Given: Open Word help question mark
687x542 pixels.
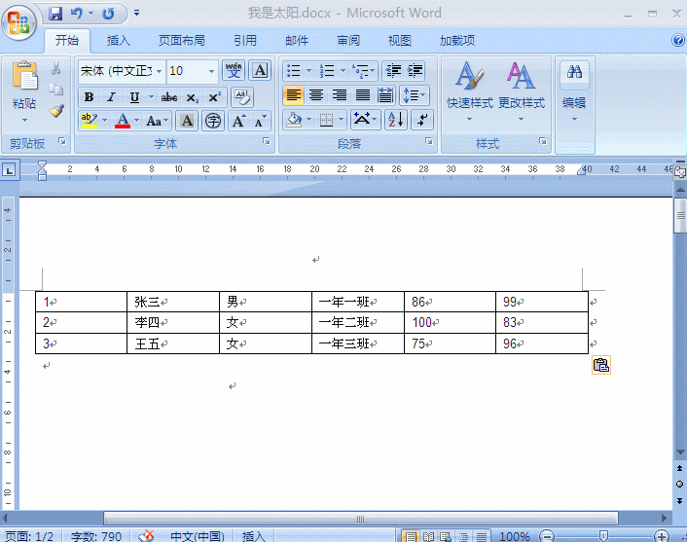Looking at the screenshot, I should click(678, 40).
